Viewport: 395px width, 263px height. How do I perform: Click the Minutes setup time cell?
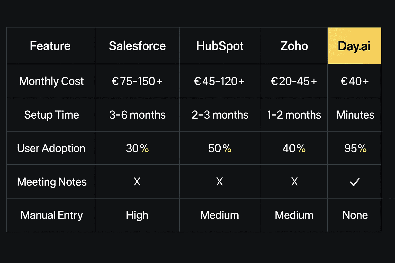coord(354,115)
